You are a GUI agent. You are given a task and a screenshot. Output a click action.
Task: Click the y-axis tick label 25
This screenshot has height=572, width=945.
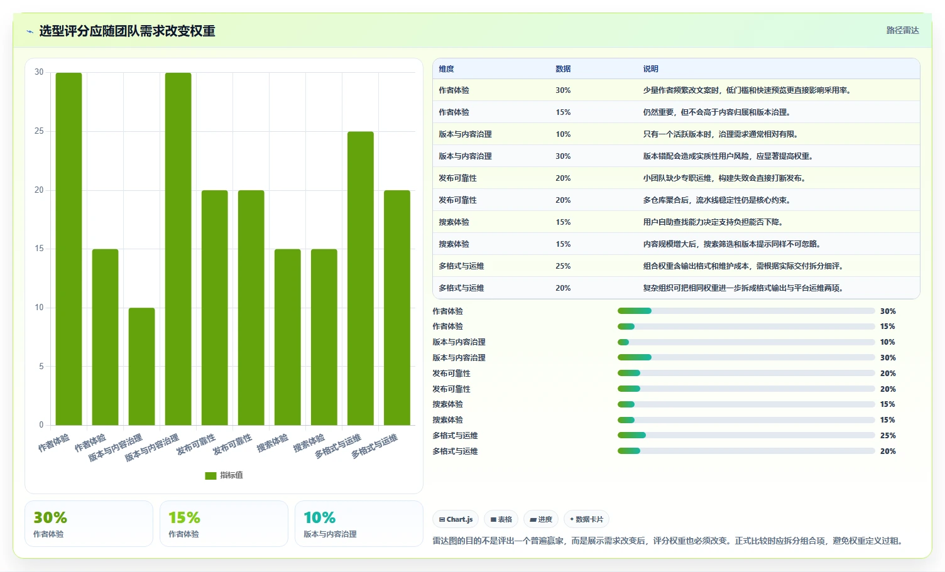tap(39, 131)
